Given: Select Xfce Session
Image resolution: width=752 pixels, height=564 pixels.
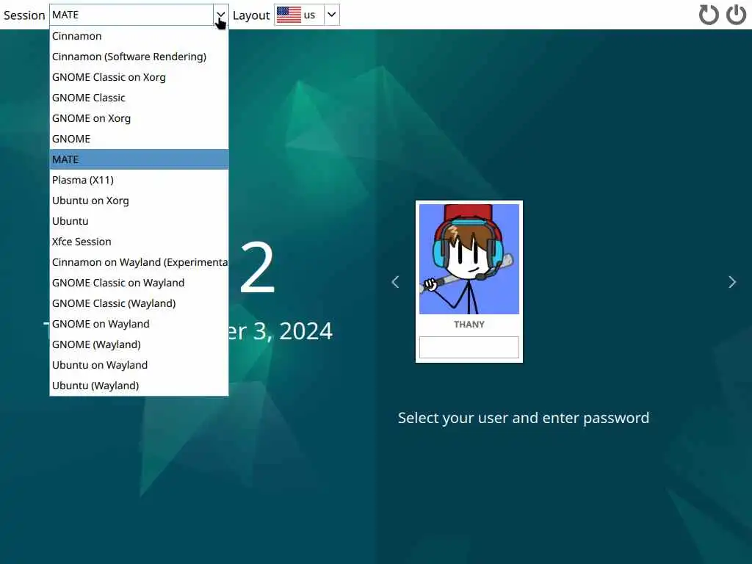Looking at the screenshot, I should tap(139, 242).
